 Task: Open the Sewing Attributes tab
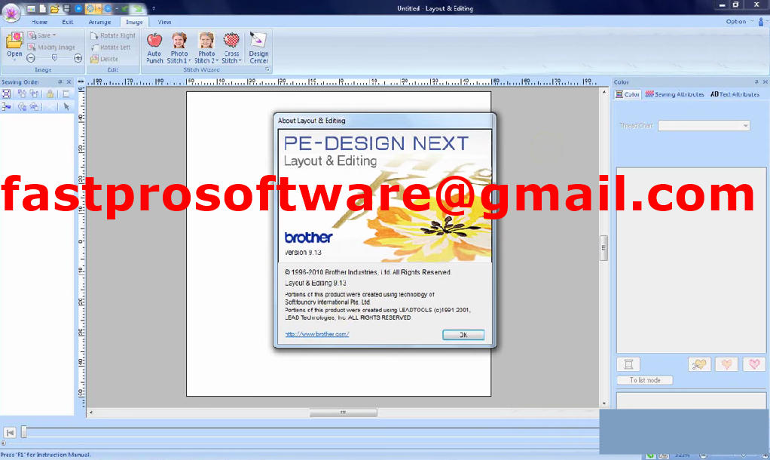pyautogui.click(x=674, y=94)
